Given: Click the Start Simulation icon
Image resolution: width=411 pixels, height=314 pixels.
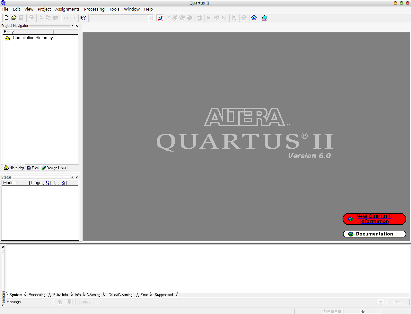Looking at the screenshot, I should (234, 18).
